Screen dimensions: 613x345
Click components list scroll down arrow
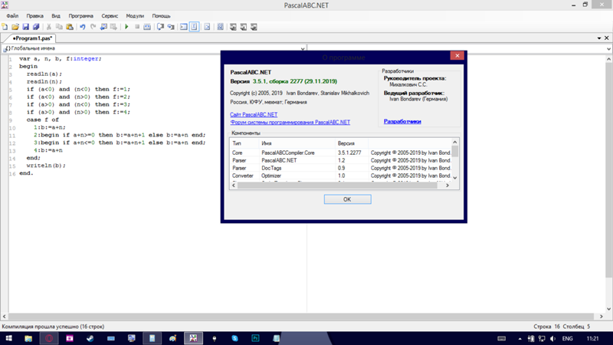click(x=454, y=178)
